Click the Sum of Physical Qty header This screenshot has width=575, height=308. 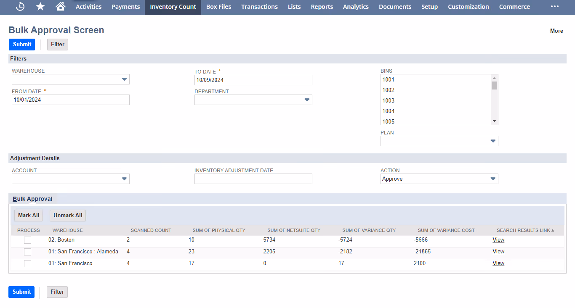(219, 231)
